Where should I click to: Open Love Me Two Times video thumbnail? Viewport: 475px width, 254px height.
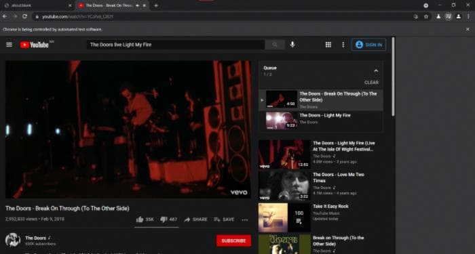284,186
